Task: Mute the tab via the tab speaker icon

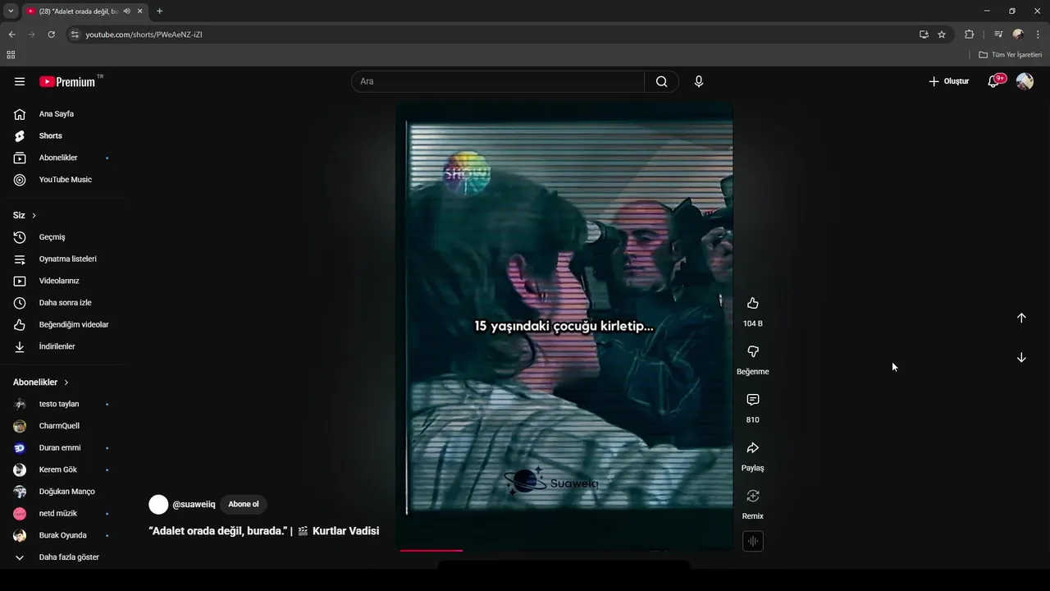Action: (126, 11)
